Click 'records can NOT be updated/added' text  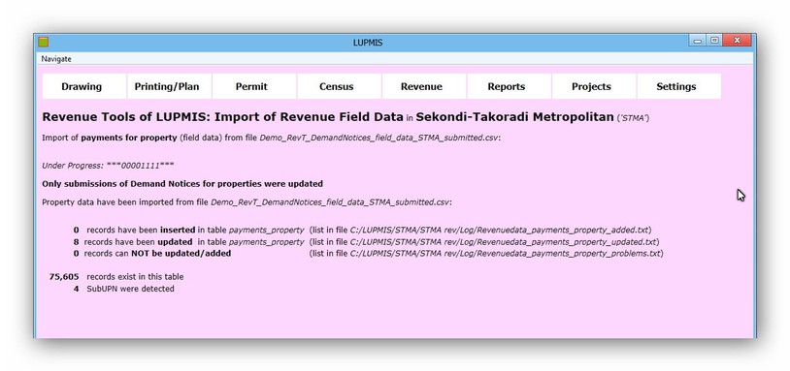point(157,254)
